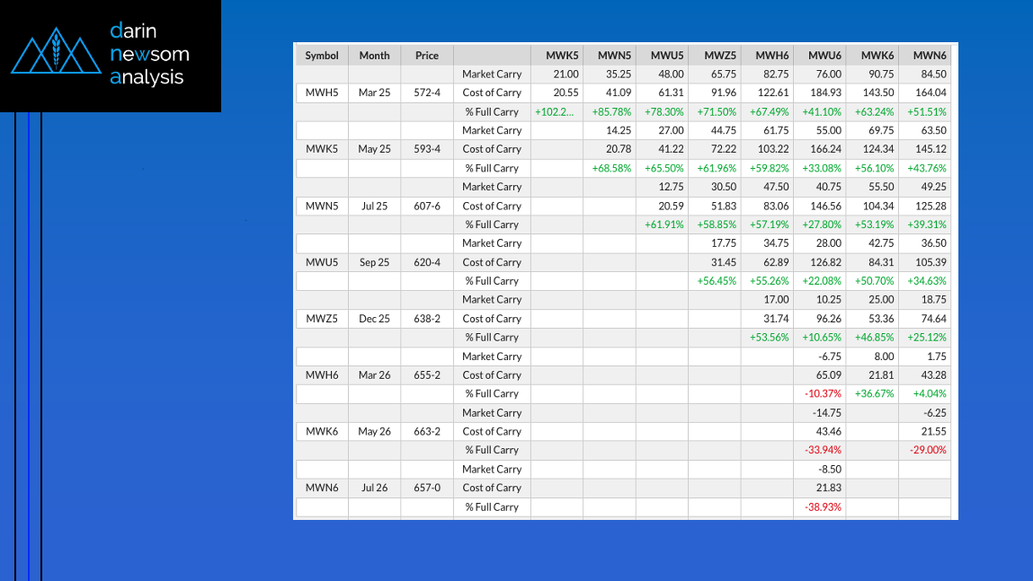The image size is (1033, 581).
Task: Click the 'Jul 26' month cell
Action: tap(374, 488)
